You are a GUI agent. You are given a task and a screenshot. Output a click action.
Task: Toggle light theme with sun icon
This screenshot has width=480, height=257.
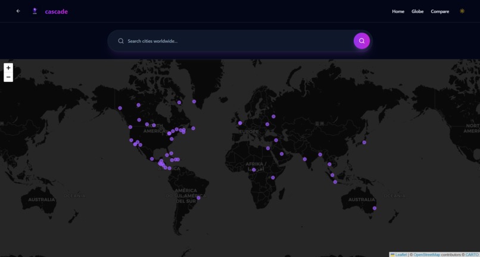click(462, 11)
